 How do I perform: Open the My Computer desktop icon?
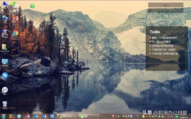[x=5, y=5]
